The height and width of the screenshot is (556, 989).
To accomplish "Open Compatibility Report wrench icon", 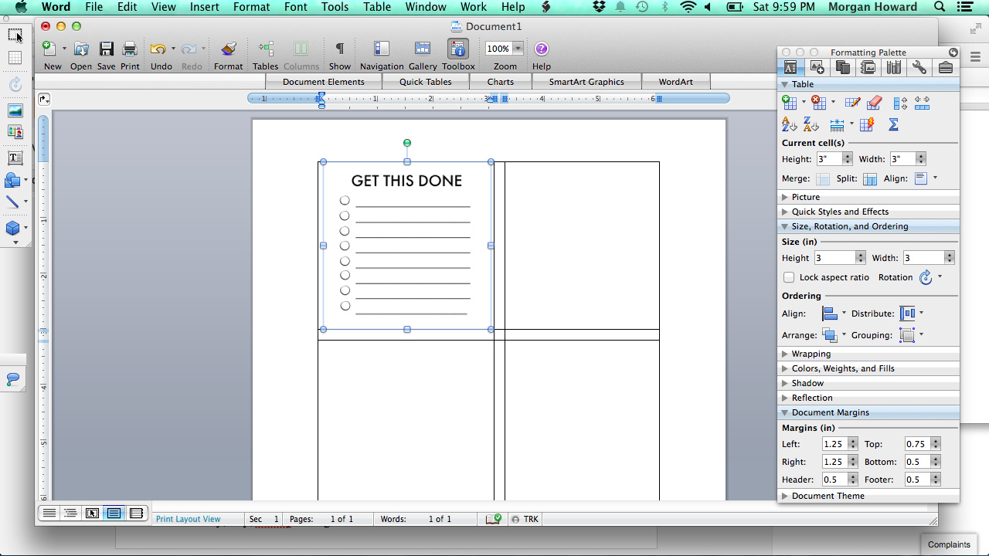I will (919, 67).
